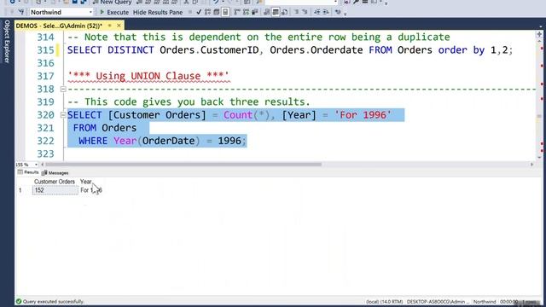Switch output to Results to File
Image resolution: width=546 pixels, height=307 pixels.
[284, 12]
